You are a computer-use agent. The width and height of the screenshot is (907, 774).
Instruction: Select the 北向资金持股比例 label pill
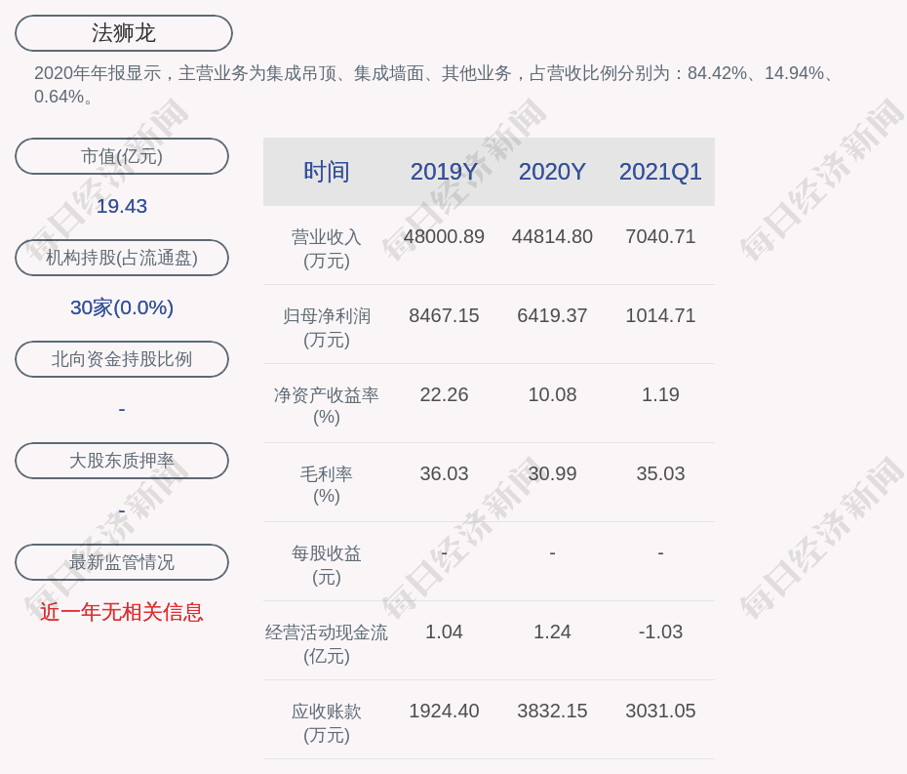[122, 359]
